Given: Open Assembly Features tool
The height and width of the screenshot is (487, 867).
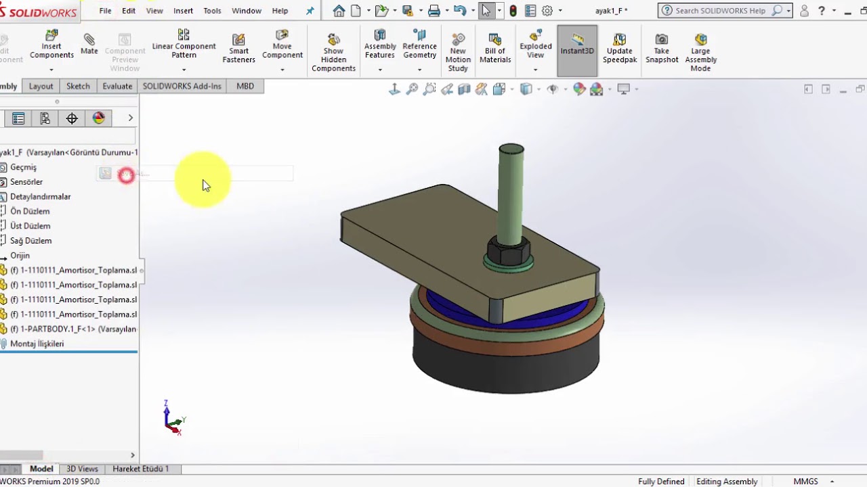Looking at the screenshot, I should click(x=380, y=45).
